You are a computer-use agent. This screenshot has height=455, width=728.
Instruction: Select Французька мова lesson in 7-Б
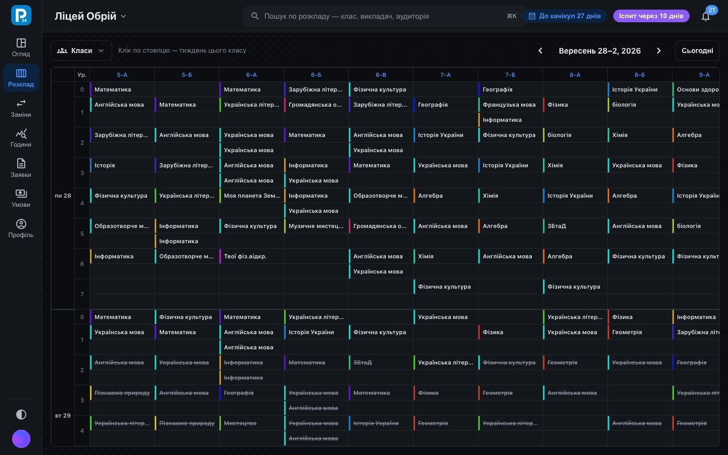pyautogui.click(x=510, y=105)
